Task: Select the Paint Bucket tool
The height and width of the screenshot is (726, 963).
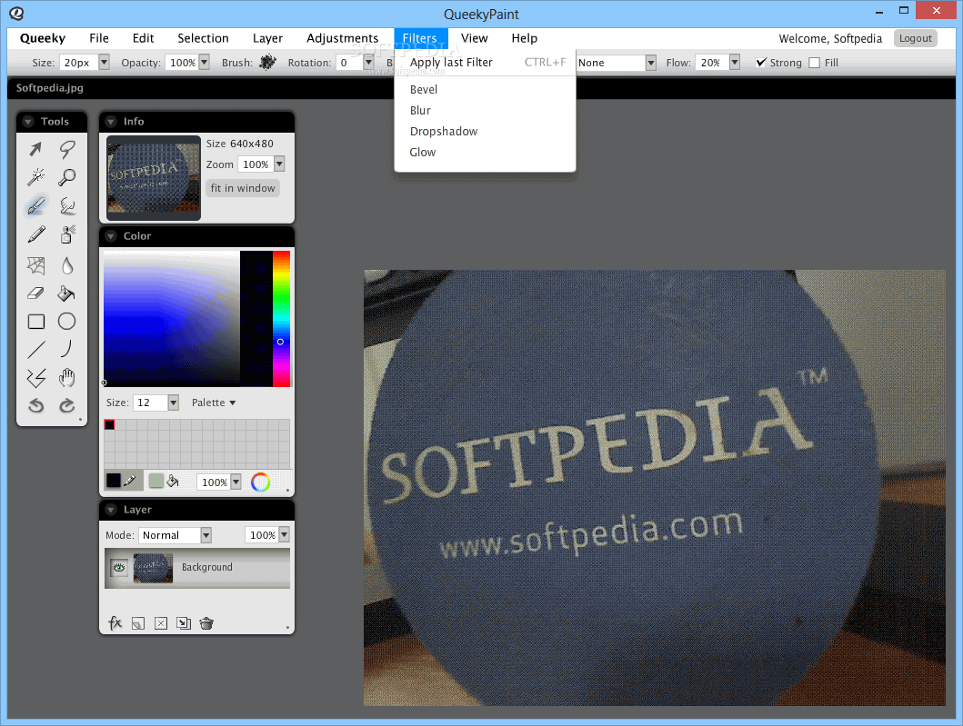Action: [x=66, y=293]
